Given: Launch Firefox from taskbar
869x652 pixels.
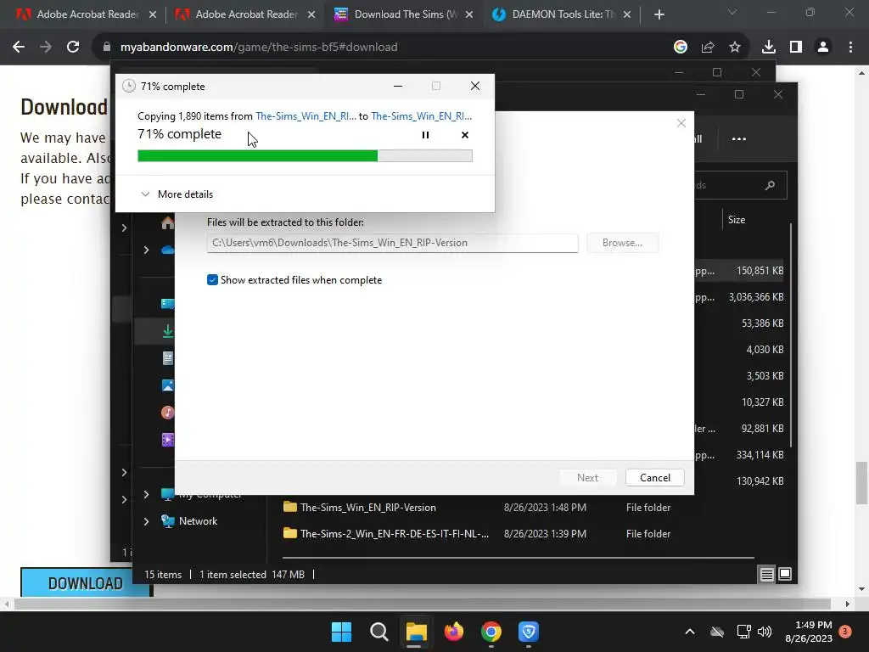Looking at the screenshot, I should [x=454, y=632].
